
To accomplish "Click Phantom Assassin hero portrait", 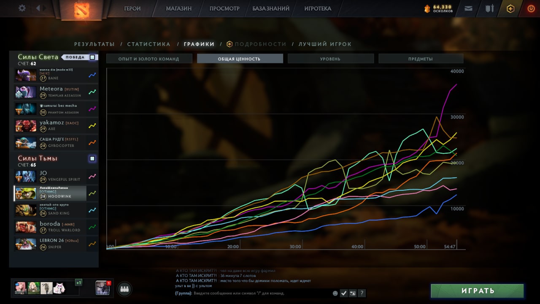I will pos(26,109).
